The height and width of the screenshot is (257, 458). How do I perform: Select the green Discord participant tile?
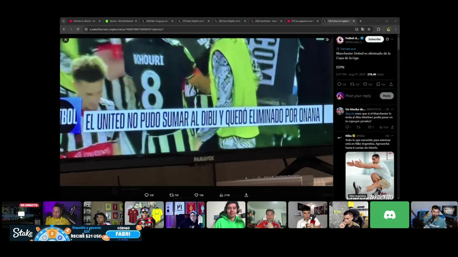[389, 215]
